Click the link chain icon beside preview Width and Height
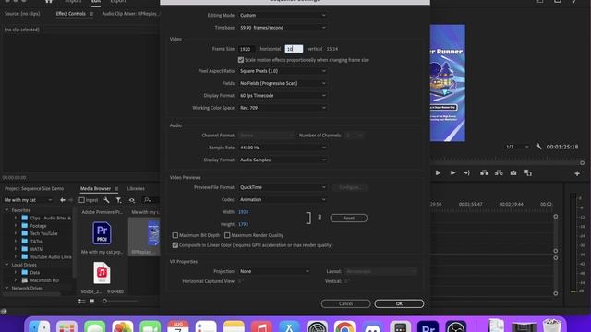Image resolution: width=591 pixels, height=332 pixels. (320, 218)
